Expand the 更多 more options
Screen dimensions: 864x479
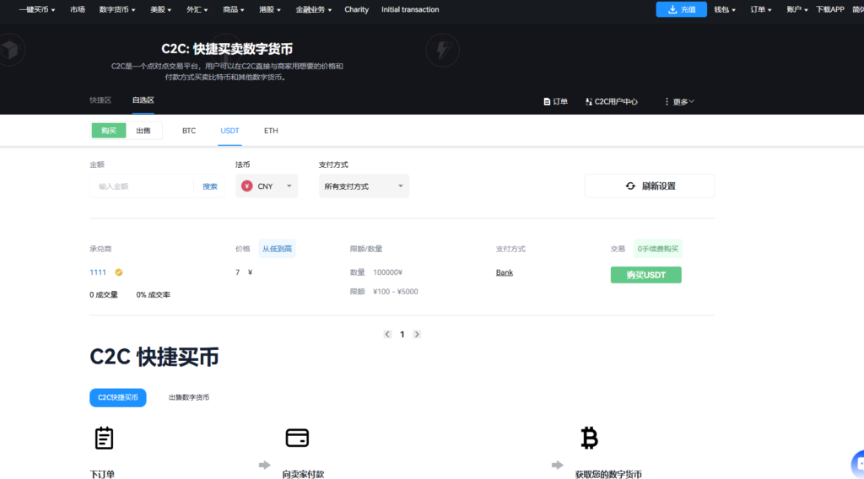click(679, 102)
